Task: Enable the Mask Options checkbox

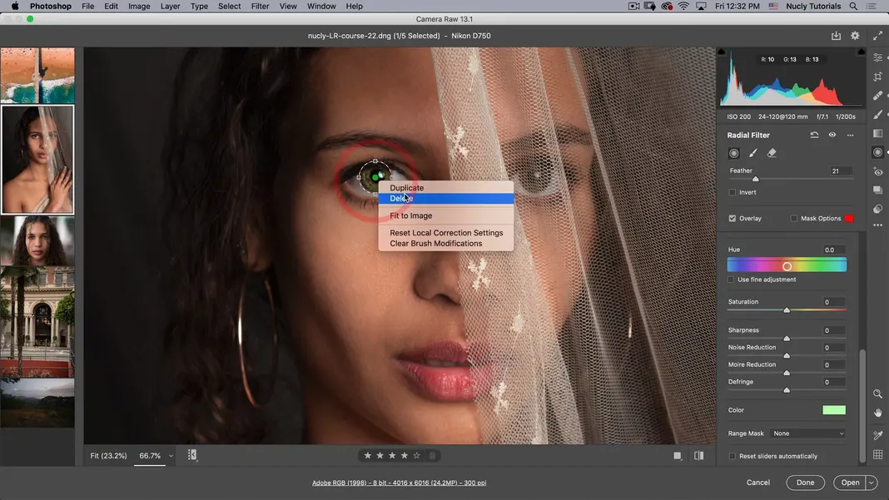Action: tap(794, 218)
